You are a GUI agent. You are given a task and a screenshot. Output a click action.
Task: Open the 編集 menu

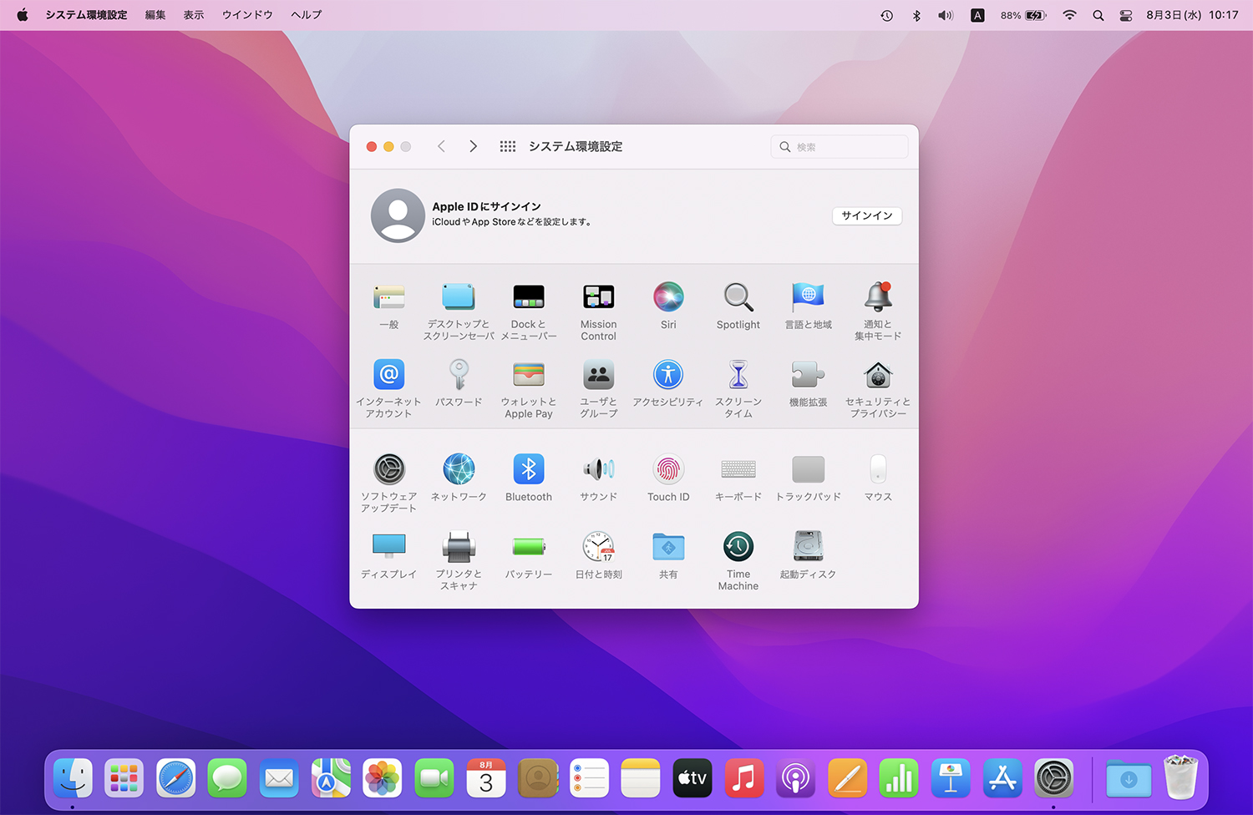tap(155, 15)
